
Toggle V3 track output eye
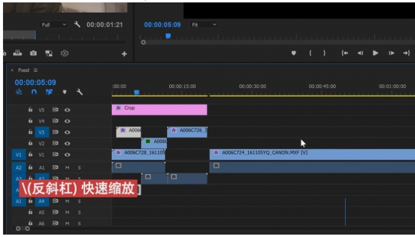coord(67,132)
